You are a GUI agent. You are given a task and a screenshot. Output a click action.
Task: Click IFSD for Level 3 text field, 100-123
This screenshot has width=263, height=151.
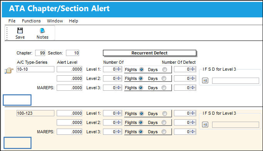pyautogui.click(x=236, y=125)
